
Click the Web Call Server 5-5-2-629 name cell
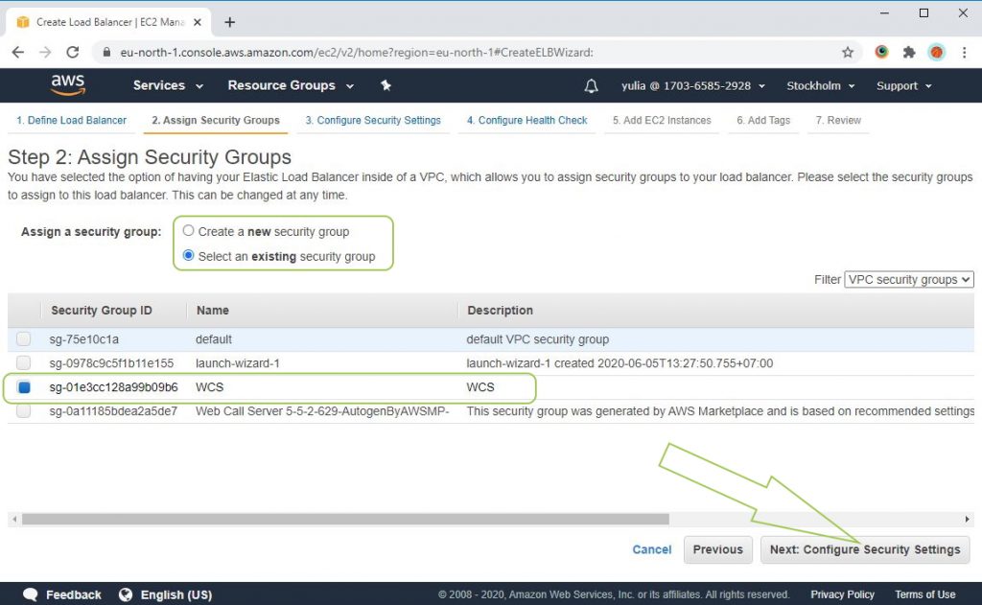[322, 411]
